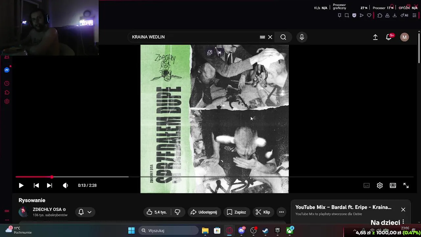Open File Explorer from the taskbar
The image size is (421, 237).
click(x=205, y=230)
